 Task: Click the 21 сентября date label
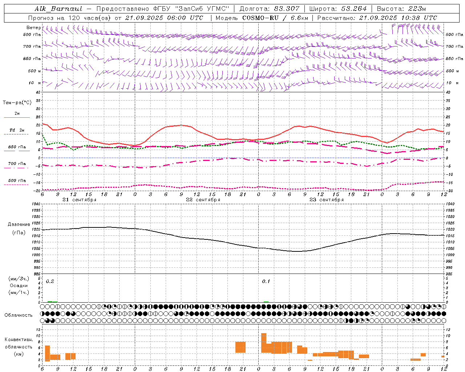click(x=80, y=200)
